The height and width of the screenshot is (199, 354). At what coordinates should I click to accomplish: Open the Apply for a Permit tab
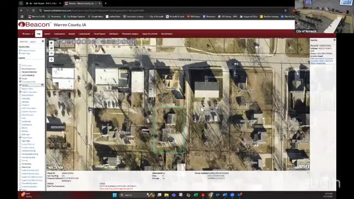(150, 34)
